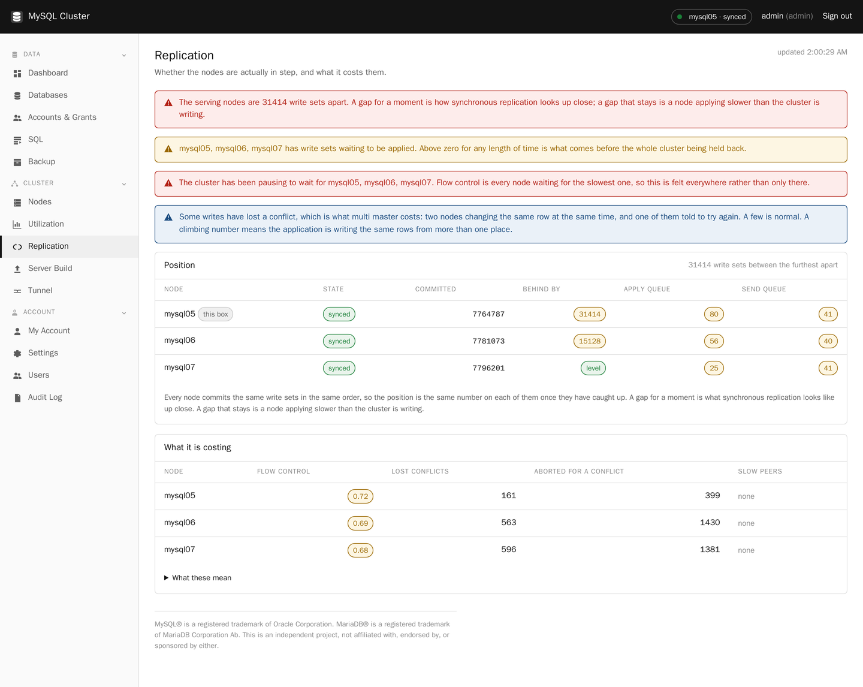Open the Backup section
The image size is (863, 687).
point(70,162)
